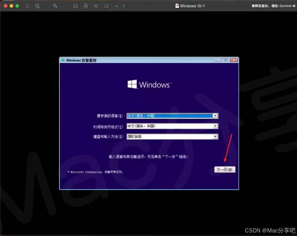Minimize the Windows Setup dialog
The image size is (297, 236).
tap(218, 60)
